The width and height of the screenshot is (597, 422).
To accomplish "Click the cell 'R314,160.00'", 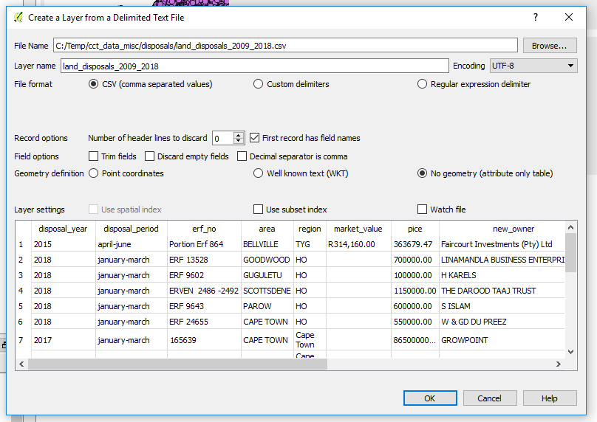I will click(x=358, y=244).
